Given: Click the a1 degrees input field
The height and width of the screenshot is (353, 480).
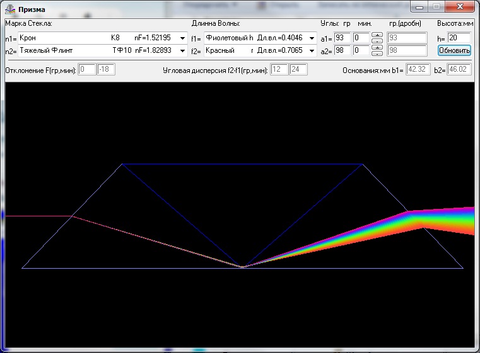Looking at the screenshot, I should 342,38.
